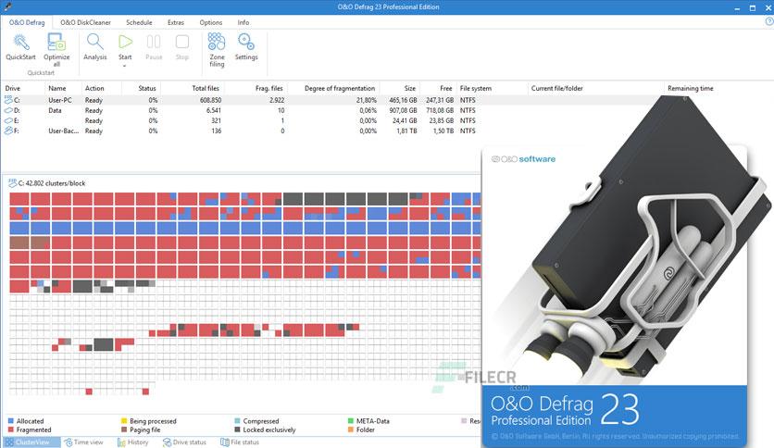The height and width of the screenshot is (448, 774).
Task: Click the Optimize all icon
Action: 56,43
